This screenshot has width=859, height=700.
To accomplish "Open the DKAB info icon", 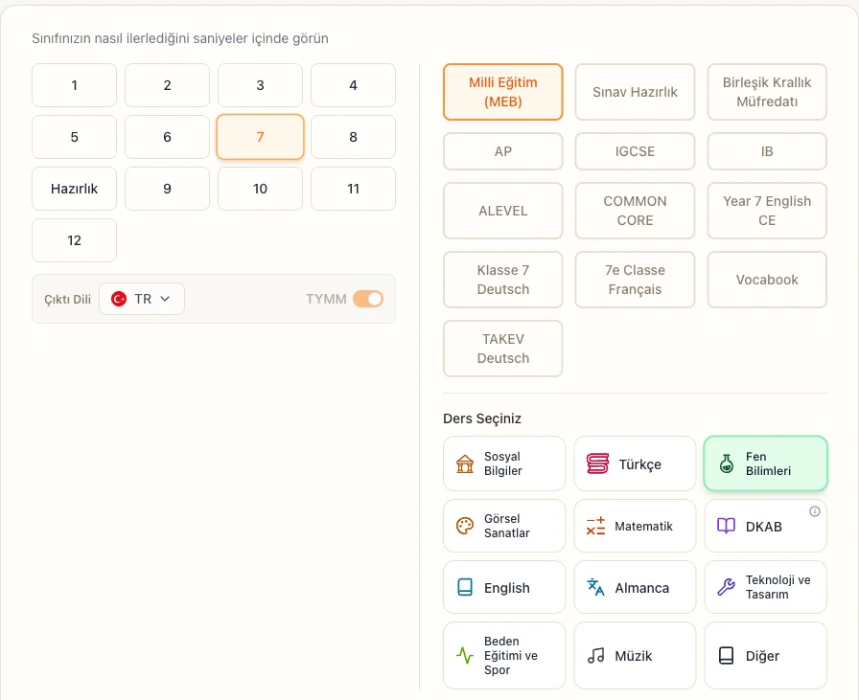I will point(815,511).
